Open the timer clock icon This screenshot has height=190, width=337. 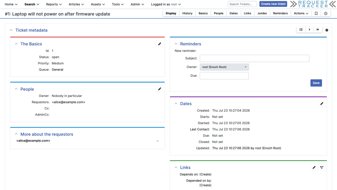326,13
